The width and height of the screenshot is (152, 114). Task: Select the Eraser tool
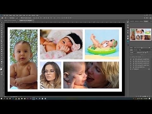coord(2,45)
